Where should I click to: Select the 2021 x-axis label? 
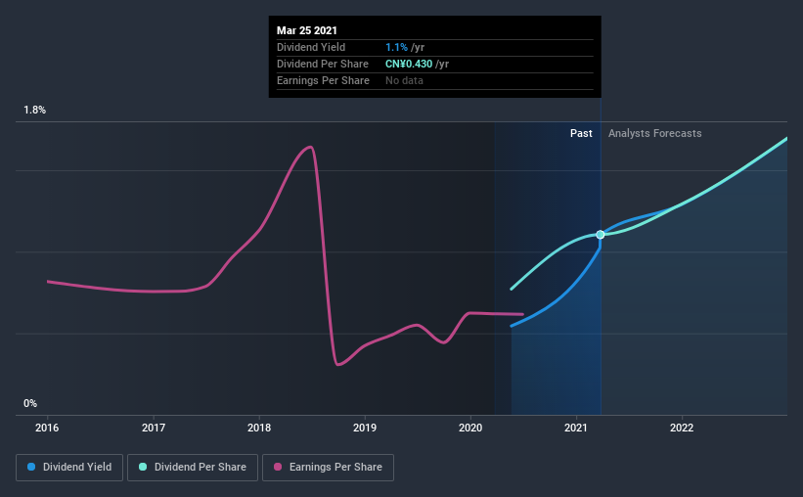tap(576, 428)
